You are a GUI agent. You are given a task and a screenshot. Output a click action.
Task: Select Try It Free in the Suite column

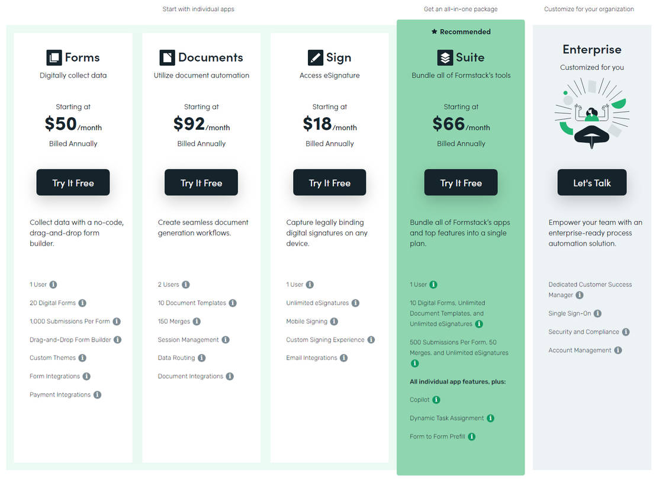click(461, 182)
